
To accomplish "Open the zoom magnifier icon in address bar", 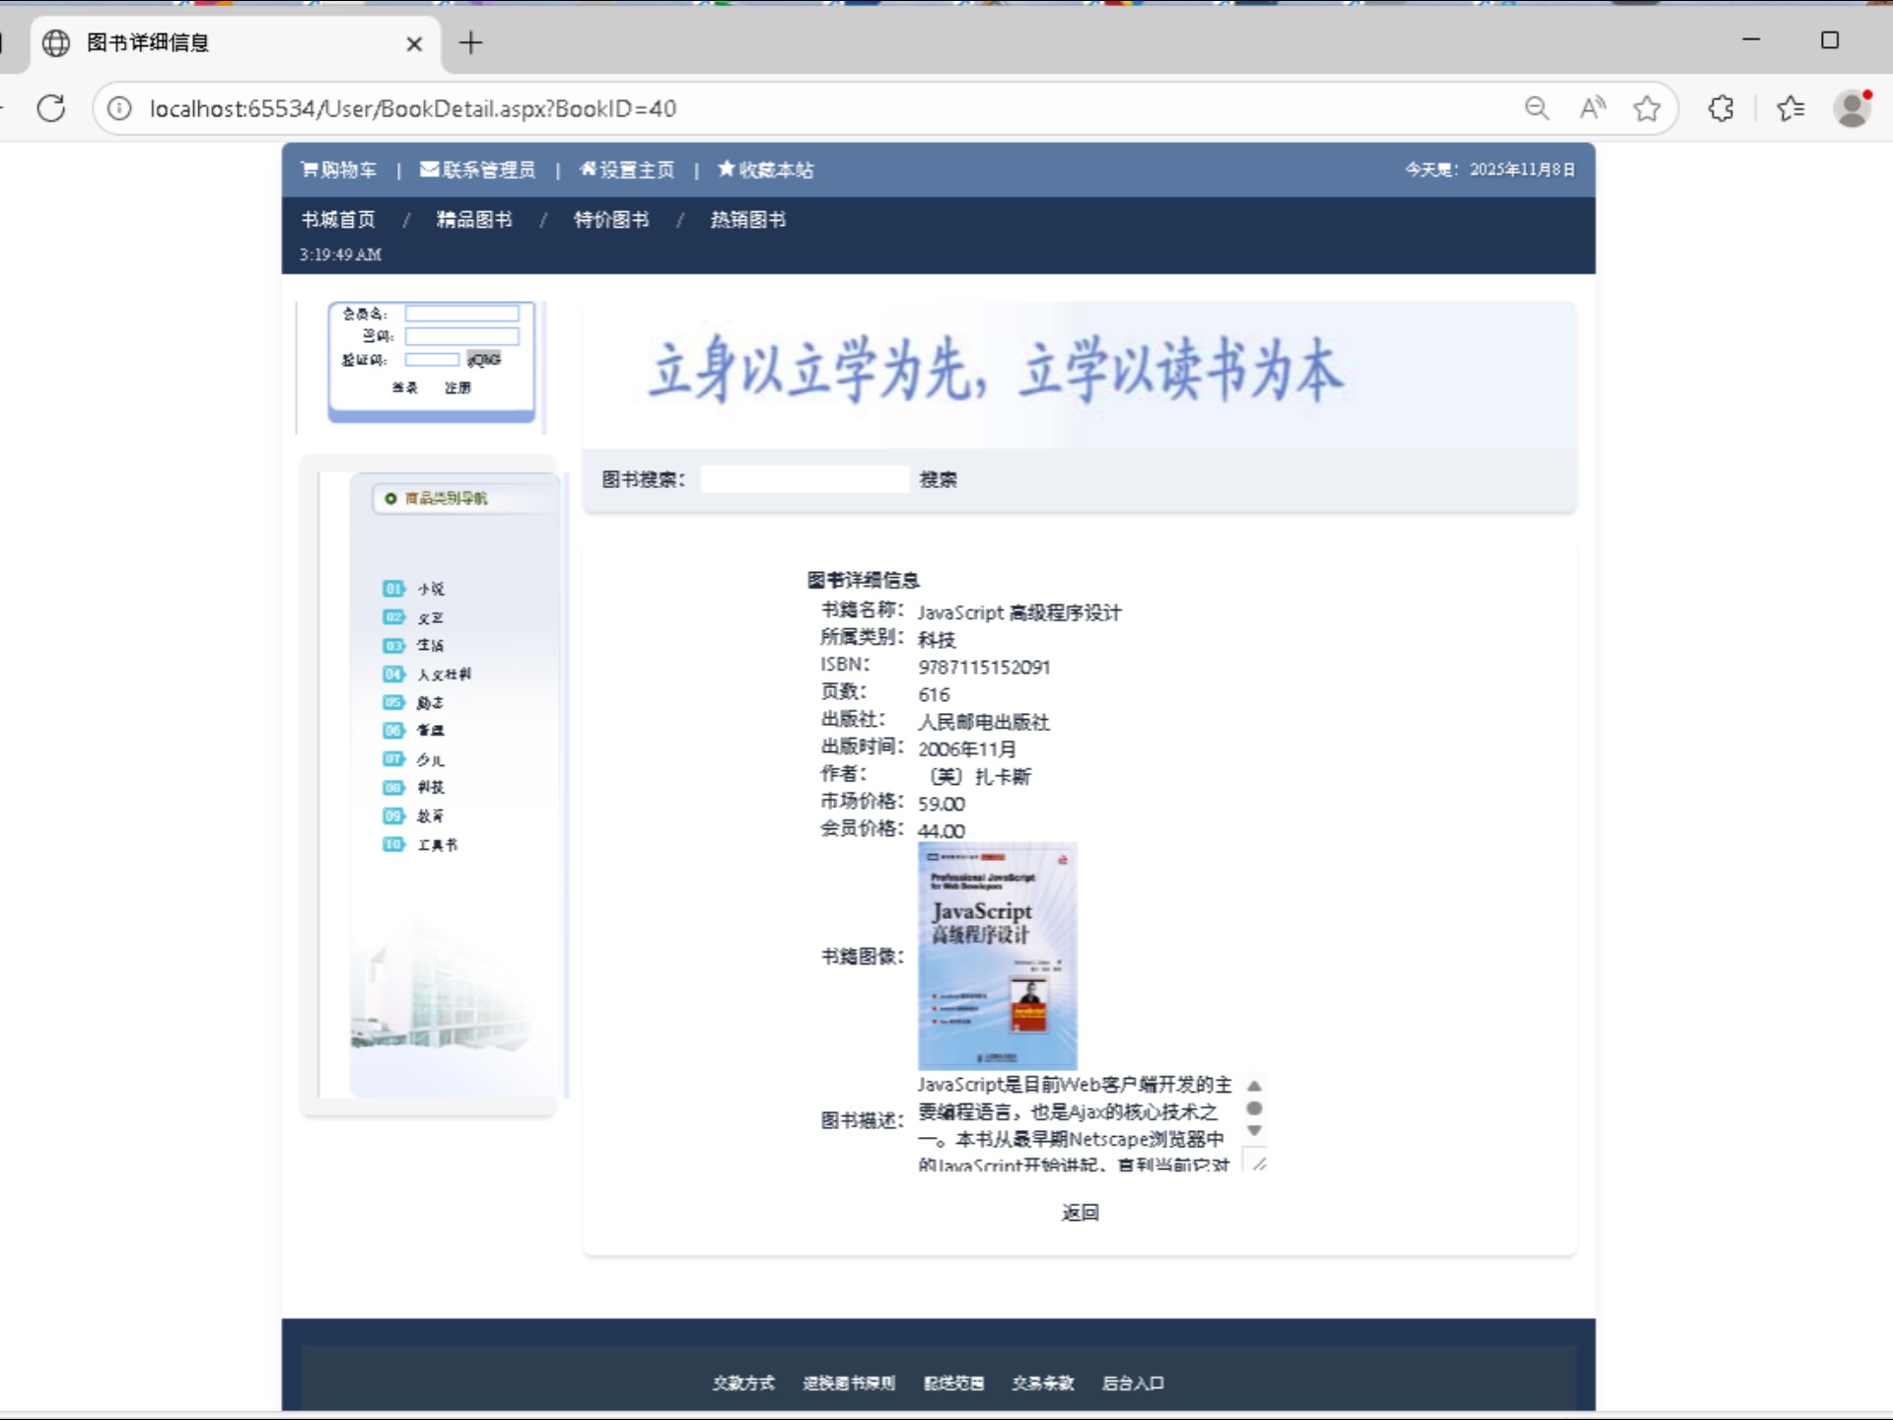I will [1536, 108].
